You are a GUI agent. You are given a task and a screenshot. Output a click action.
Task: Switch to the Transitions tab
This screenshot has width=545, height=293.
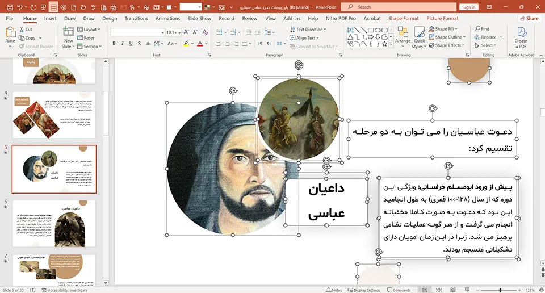click(136, 18)
